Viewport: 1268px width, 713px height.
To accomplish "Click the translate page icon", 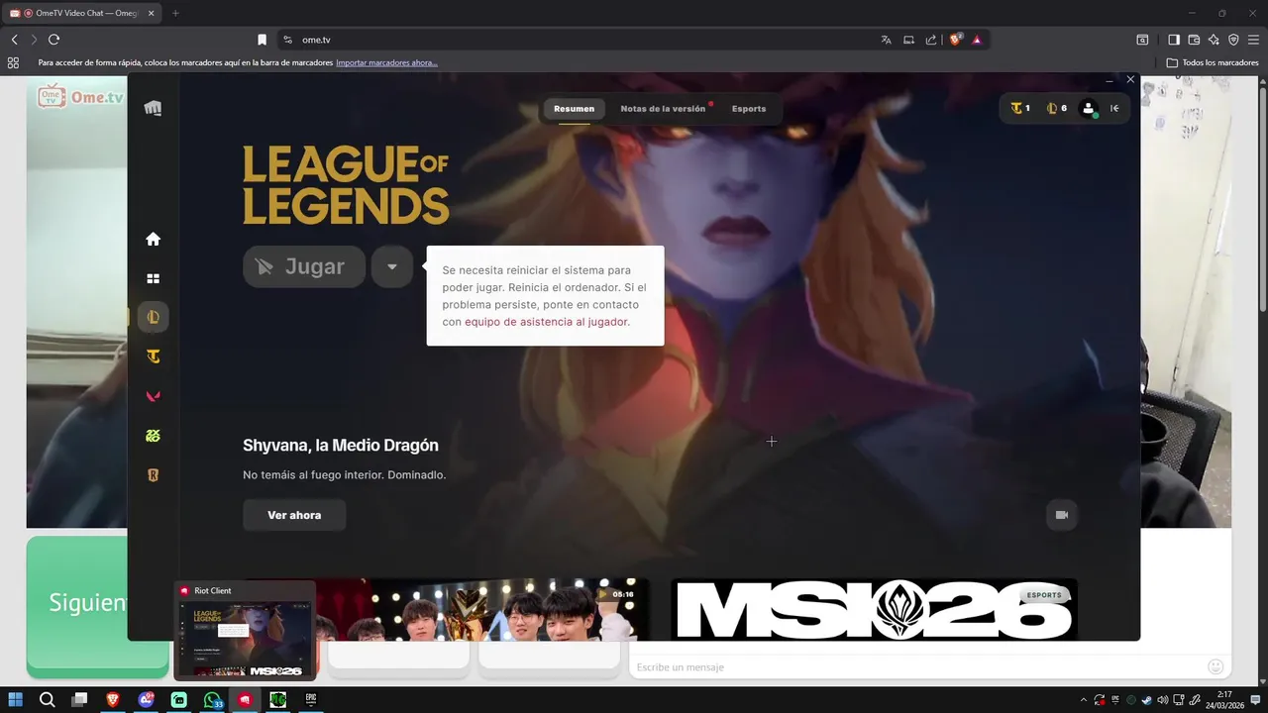I will click(886, 40).
